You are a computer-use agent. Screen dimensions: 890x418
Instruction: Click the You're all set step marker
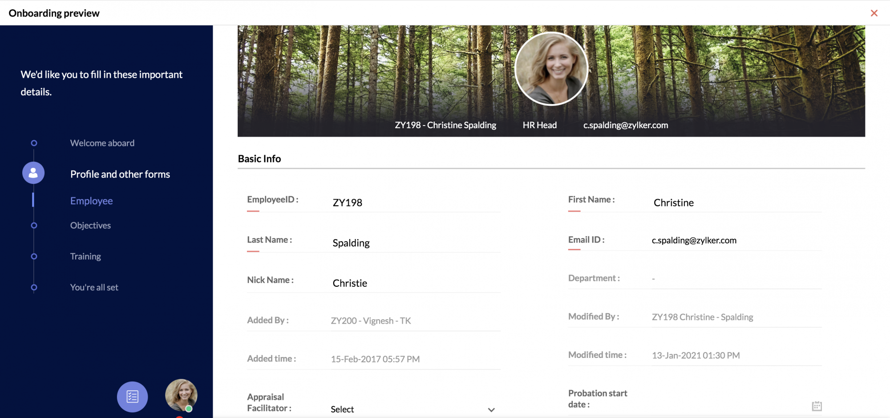coord(34,288)
